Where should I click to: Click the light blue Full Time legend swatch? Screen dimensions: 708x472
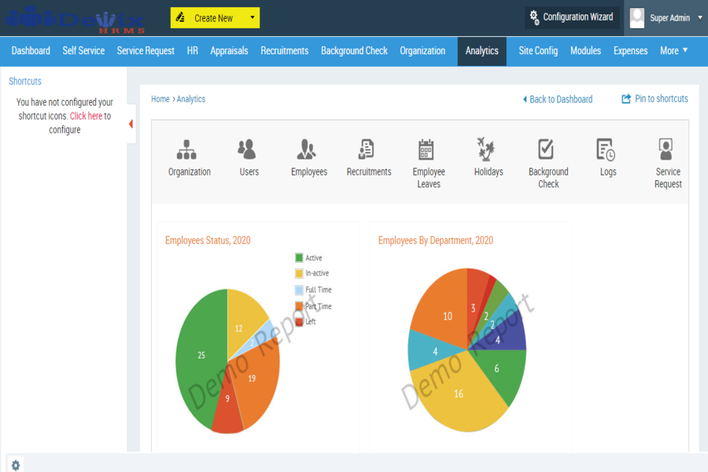click(299, 290)
